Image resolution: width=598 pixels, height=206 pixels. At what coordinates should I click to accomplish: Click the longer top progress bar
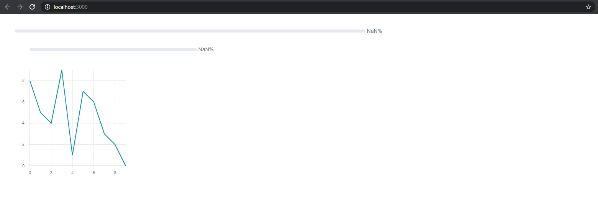click(190, 31)
